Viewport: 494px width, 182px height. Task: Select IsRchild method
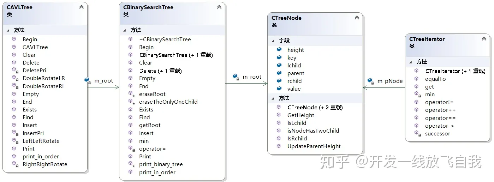pyautogui.click(x=297, y=138)
